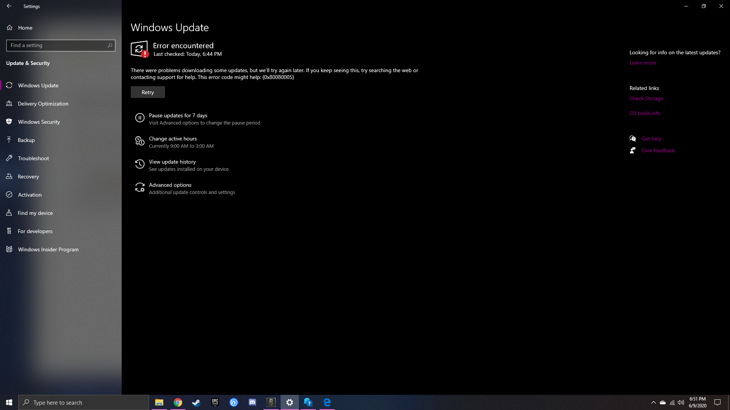Open File Explorer from the taskbar
This screenshot has height=410, width=730.
coord(159,402)
